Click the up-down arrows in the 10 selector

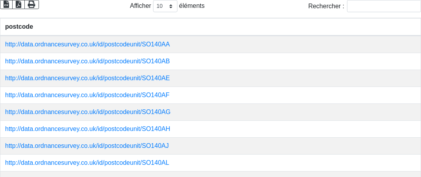pos(170,6)
